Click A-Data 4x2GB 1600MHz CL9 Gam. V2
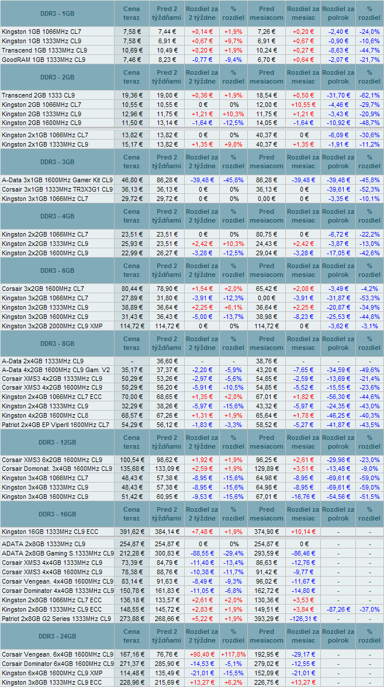The width and height of the screenshot is (384, 687). pos(56,370)
